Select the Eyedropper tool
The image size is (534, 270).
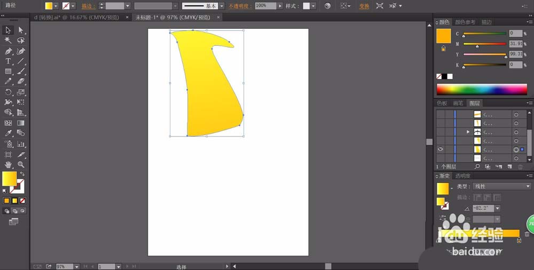click(x=8, y=133)
